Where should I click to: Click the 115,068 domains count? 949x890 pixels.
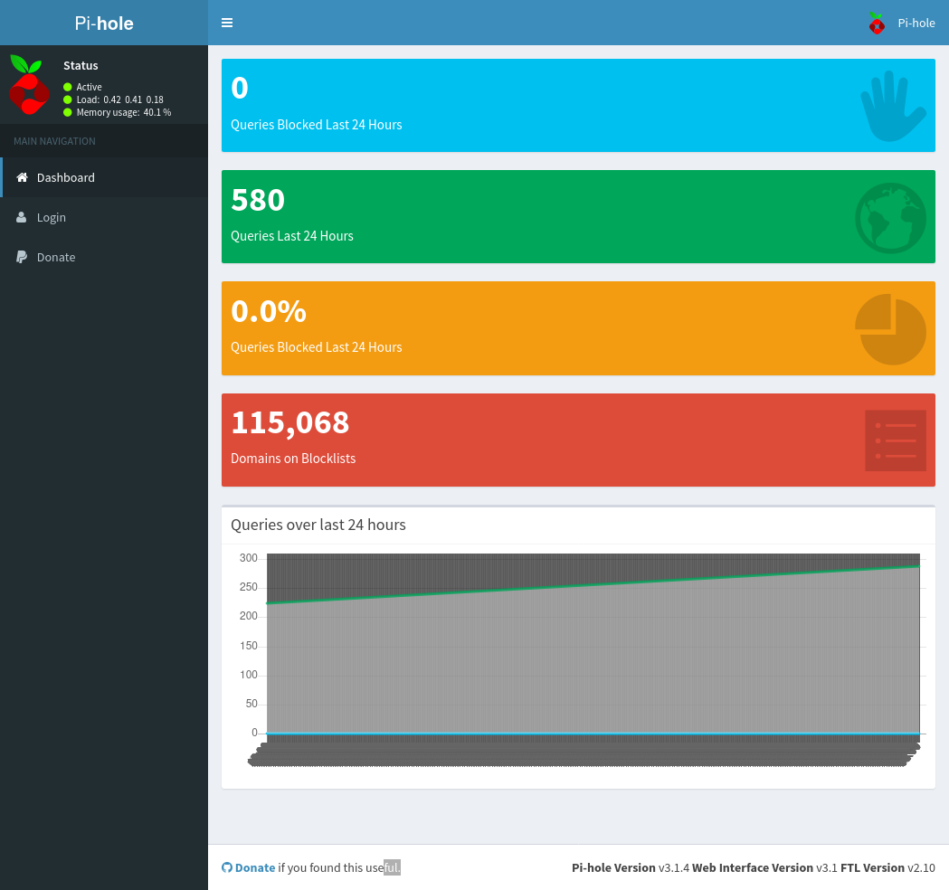[x=289, y=423]
